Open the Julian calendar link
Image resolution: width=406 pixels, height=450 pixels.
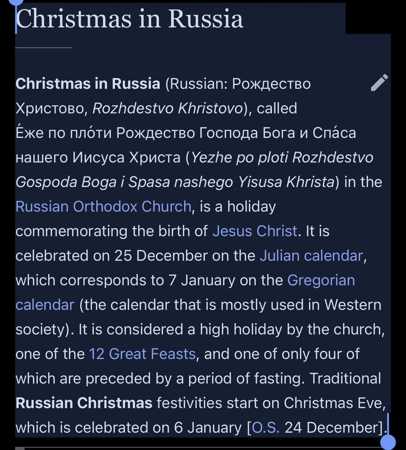coord(311,256)
